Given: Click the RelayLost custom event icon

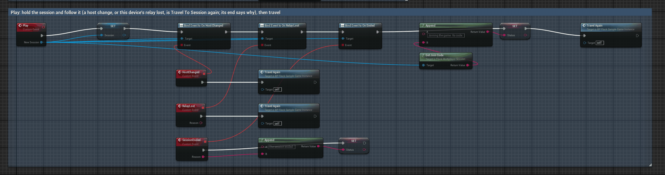Looking at the screenshot, I should [x=179, y=106].
